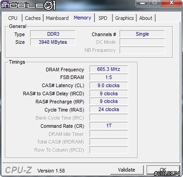Click the FSB:DRAM label
Screen dimensions: 183x177
72,77
